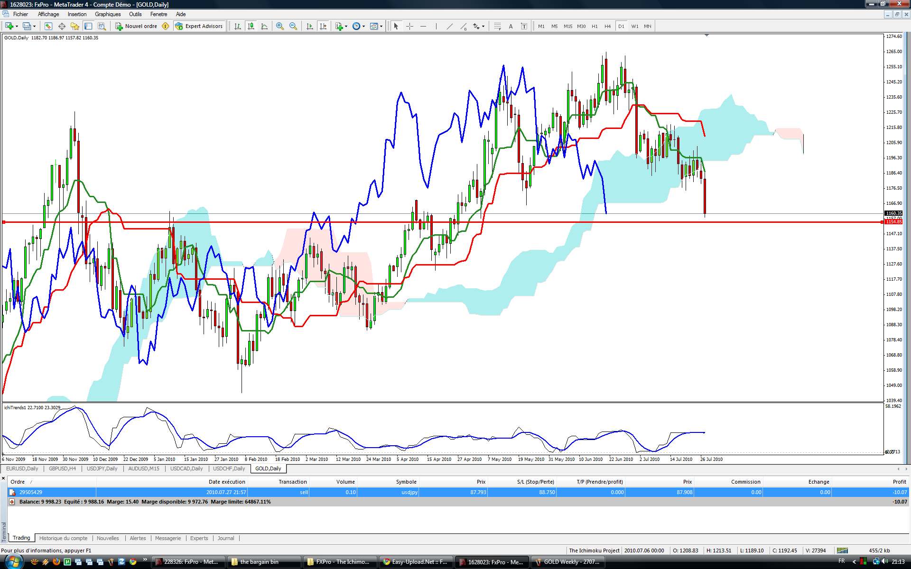
Task: Click the Zoom In magnifier icon
Action: coord(280,26)
